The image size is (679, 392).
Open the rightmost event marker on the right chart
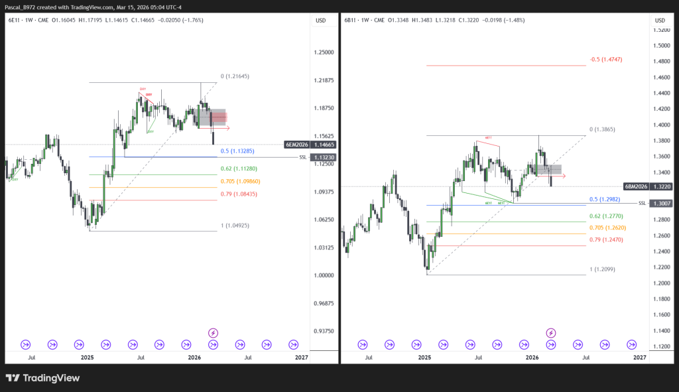631,344
